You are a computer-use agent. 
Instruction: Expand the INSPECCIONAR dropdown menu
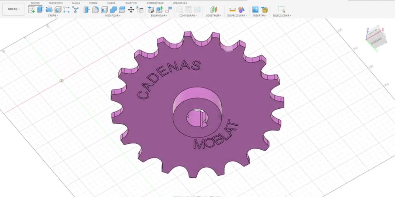click(237, 16)
